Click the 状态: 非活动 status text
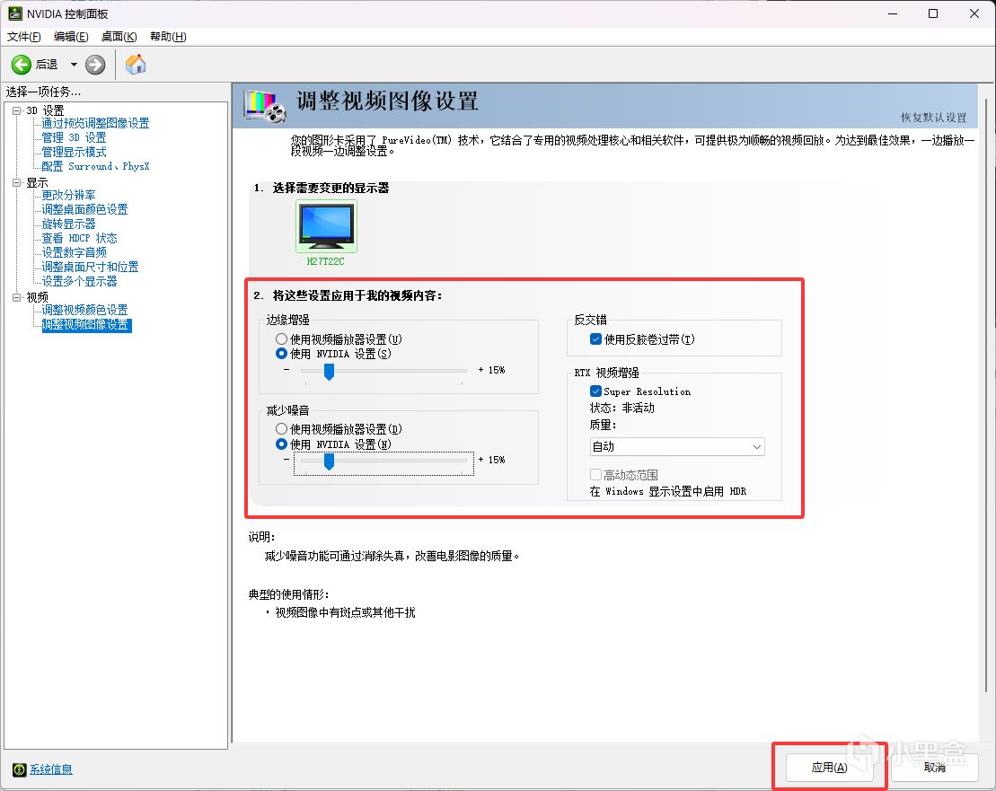Screen dimensions: 996x791 point(621,408)
